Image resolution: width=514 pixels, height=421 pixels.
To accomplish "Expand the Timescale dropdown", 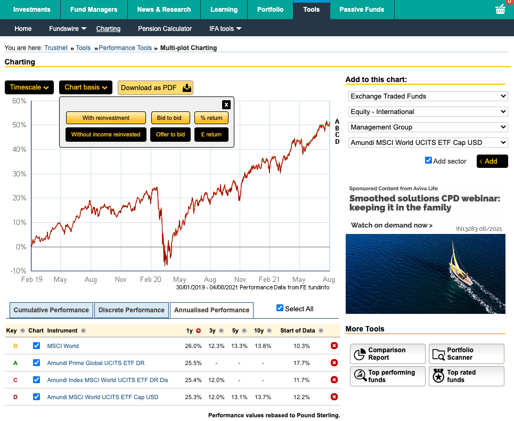I will 29,87.
